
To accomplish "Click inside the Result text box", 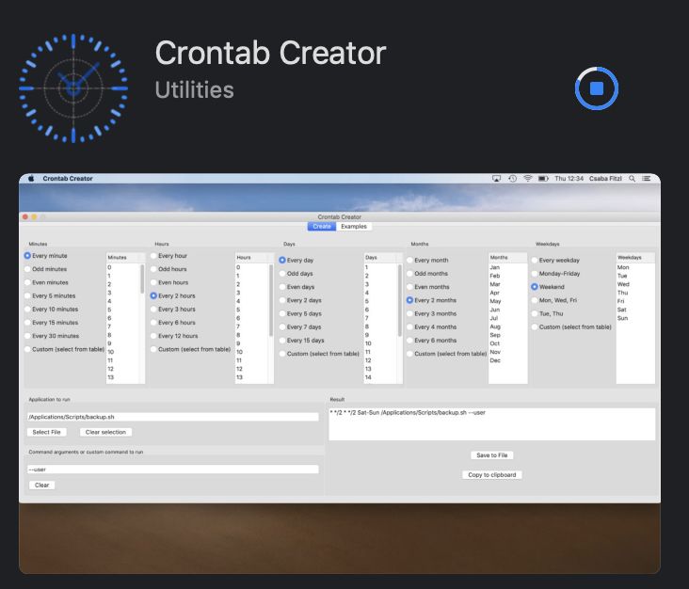I will [x=491, y=424].
